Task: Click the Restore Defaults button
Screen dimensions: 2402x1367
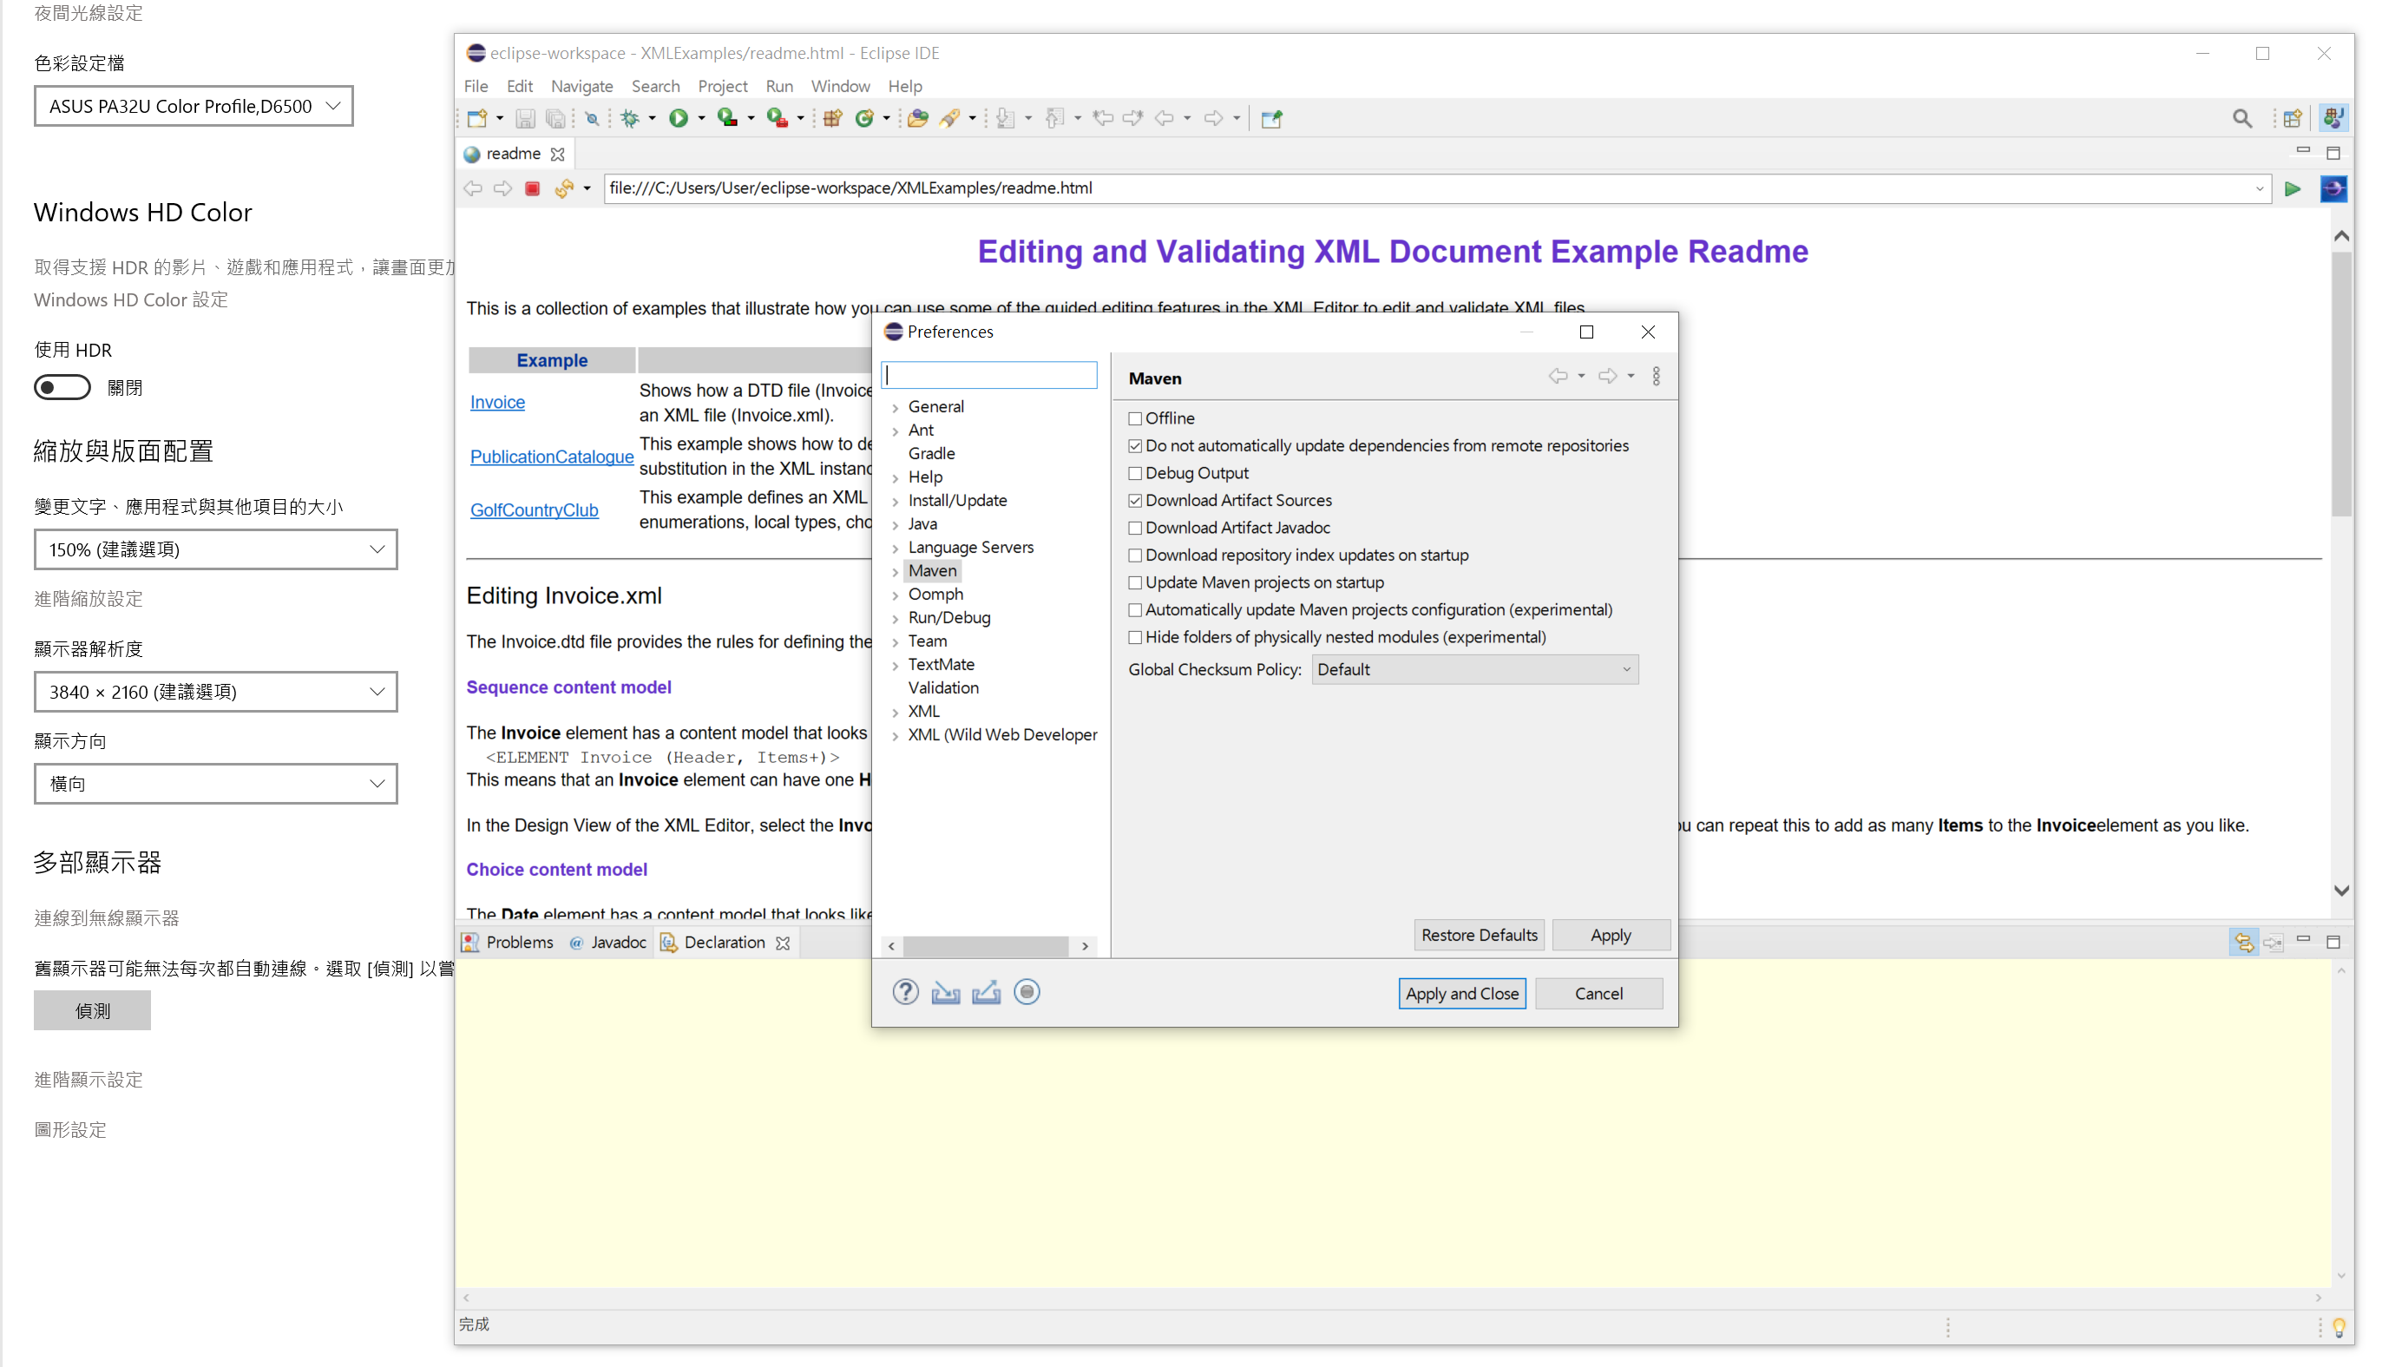Action: (1479, 935)
